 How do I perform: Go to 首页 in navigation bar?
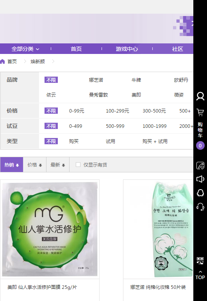point(76,49)
